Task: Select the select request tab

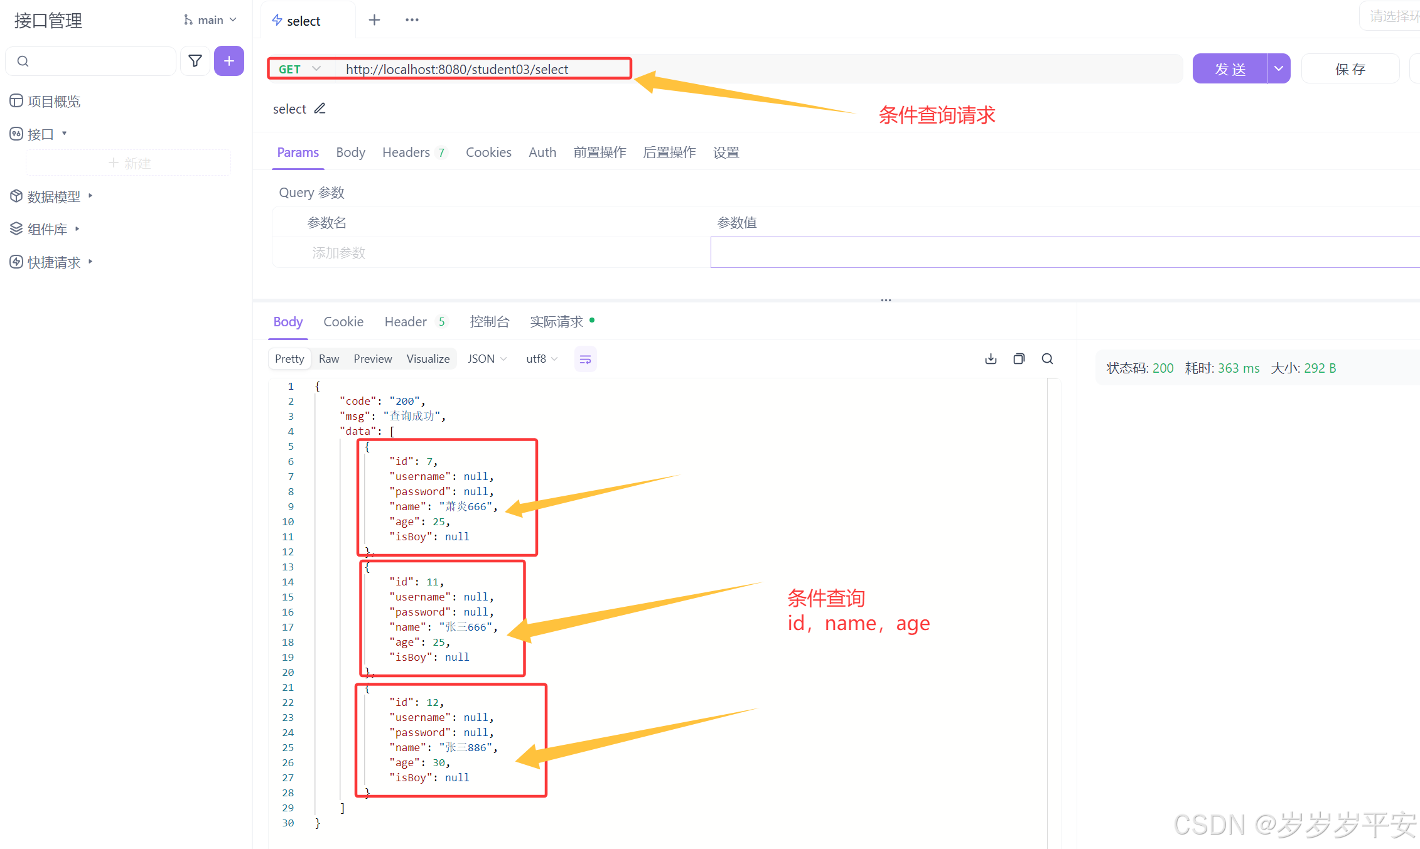Action: coord(308,21)
